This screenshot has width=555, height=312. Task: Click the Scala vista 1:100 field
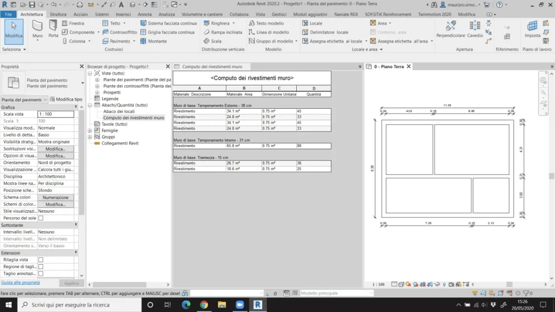click(56, 114)
